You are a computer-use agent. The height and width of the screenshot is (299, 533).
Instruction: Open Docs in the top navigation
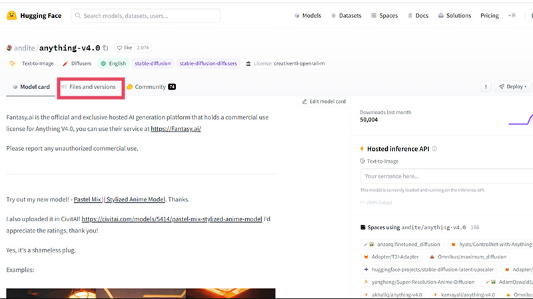418,15
